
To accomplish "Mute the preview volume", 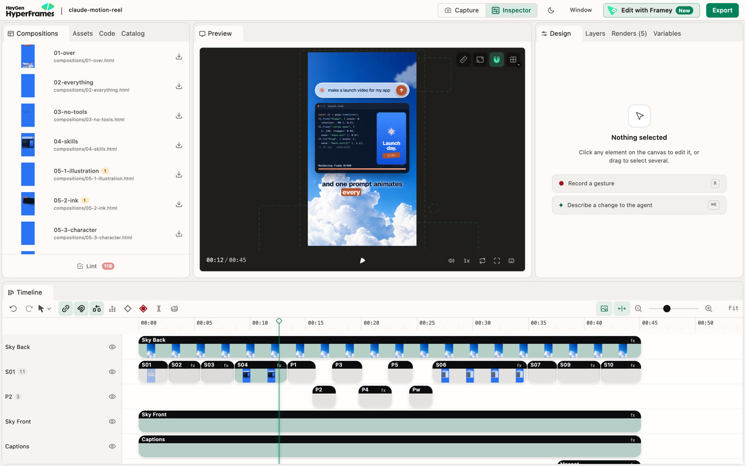I will (451, 261).
